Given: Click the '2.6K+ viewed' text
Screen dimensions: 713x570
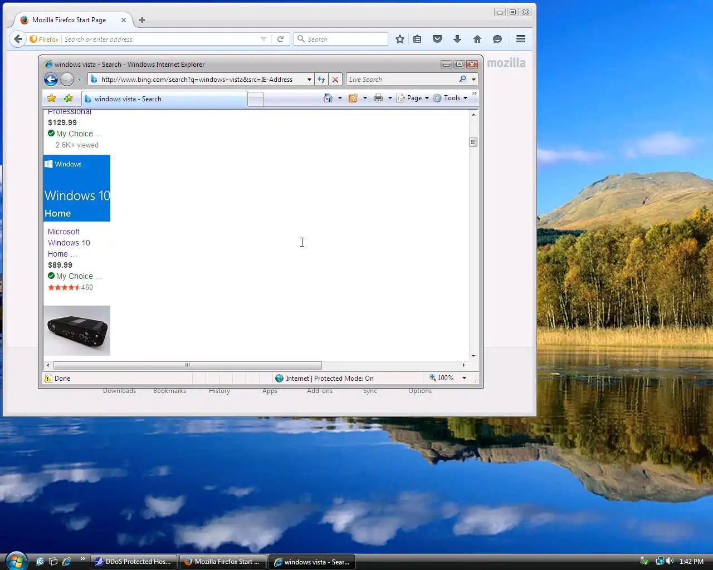Looking at the screenshot, I should click(77, 145).
